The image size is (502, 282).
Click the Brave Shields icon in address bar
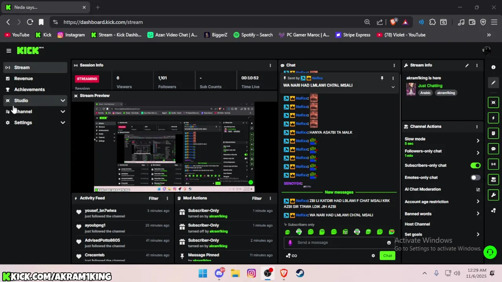(393, 22)
